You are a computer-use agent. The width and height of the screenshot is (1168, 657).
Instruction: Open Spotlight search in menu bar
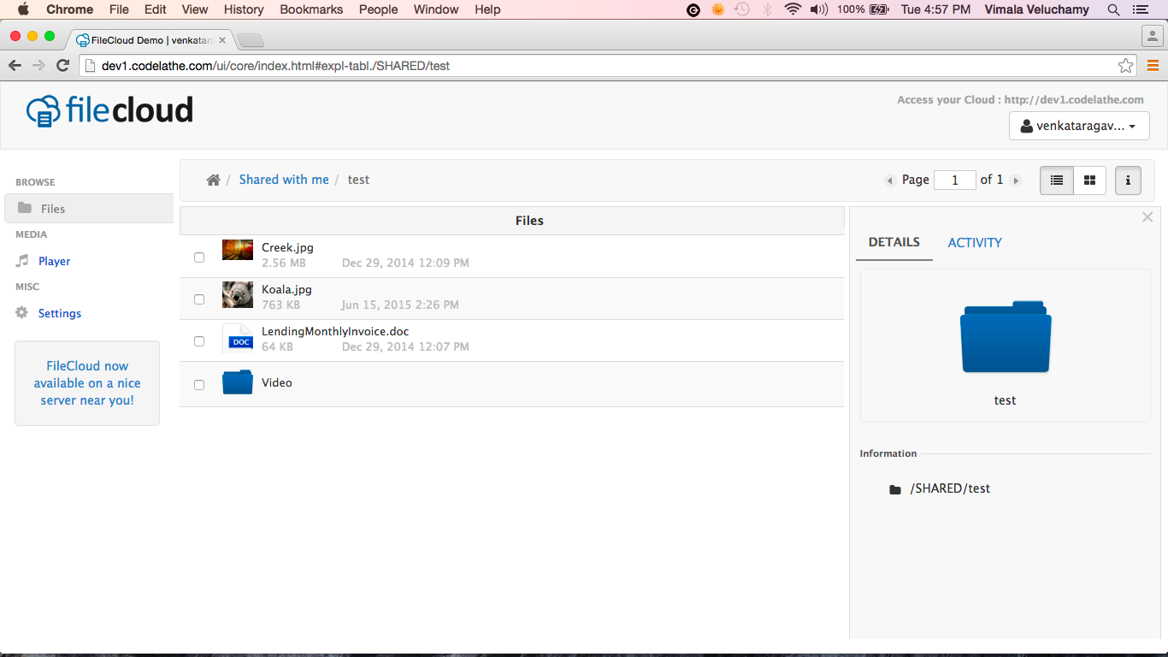(x=1113, y=9)
